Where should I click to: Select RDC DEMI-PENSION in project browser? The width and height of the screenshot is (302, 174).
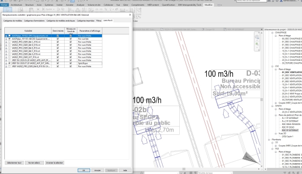tap(291, 124)
